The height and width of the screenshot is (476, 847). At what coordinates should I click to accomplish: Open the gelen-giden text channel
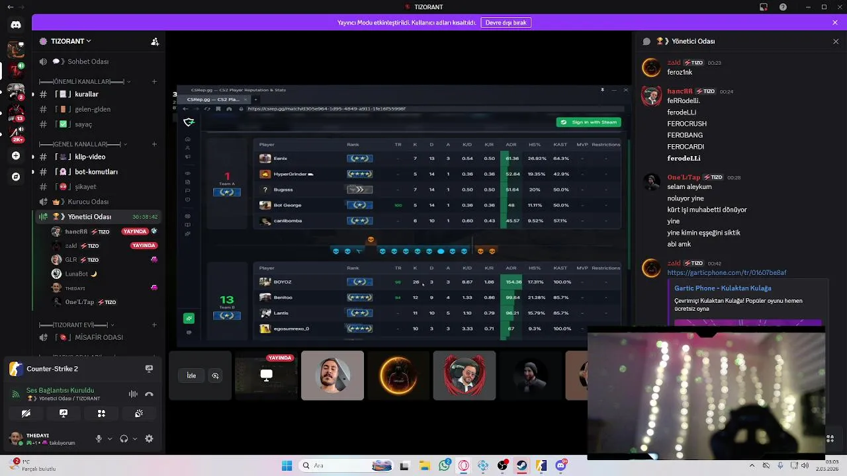tap(98, 109)
